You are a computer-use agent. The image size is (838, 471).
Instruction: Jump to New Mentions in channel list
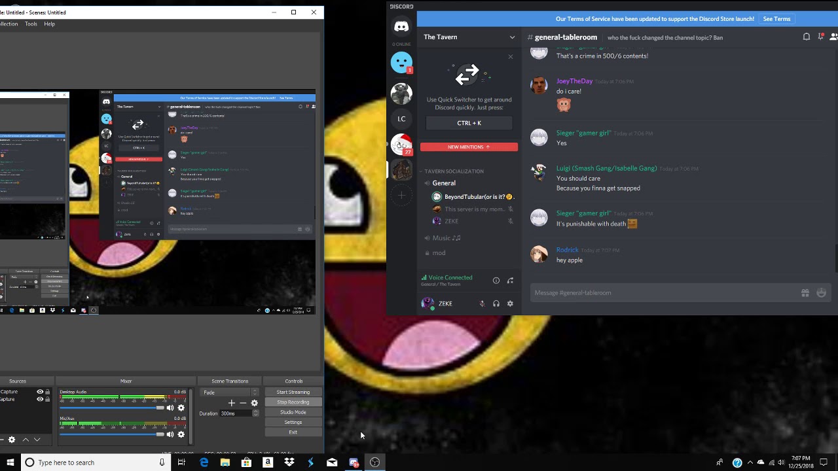coord(469,147)
